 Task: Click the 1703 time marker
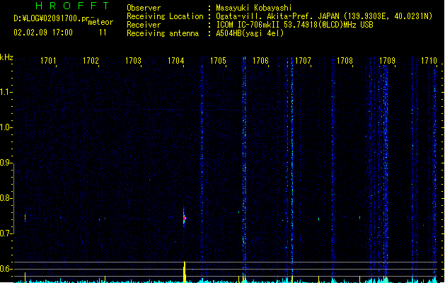coord(133,61)
